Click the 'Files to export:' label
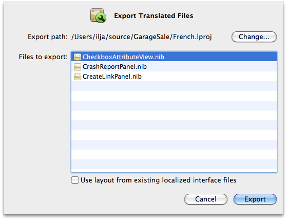 tap(43, 57)
